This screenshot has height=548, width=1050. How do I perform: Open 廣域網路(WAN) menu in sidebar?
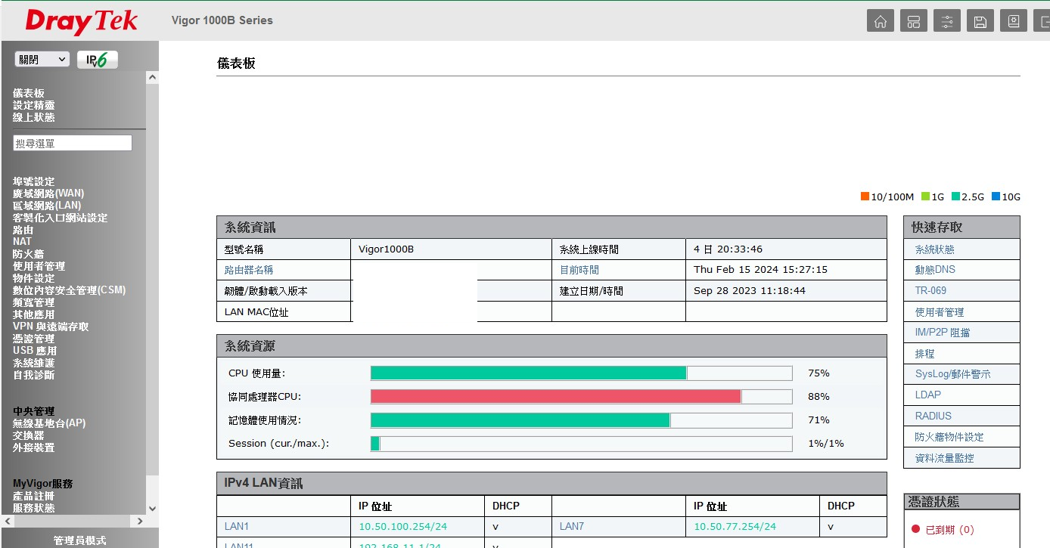[x=48, y=194]
